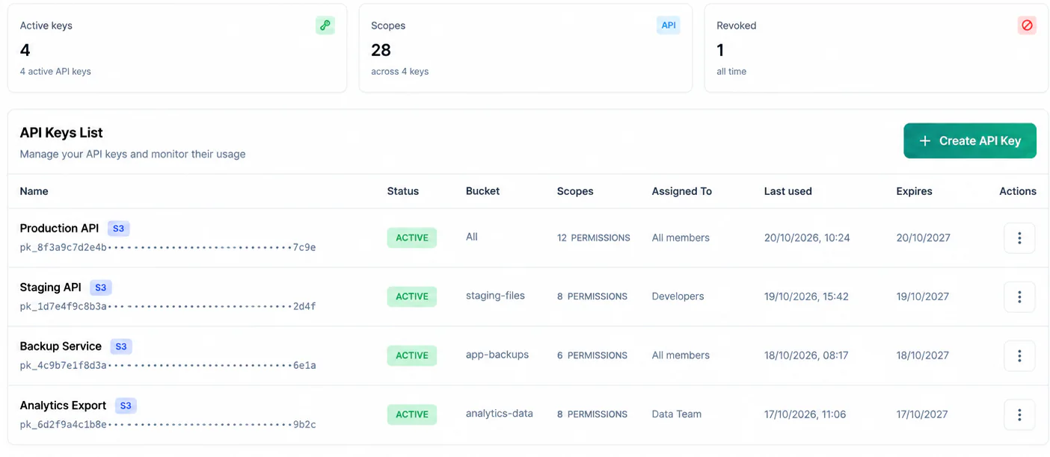Click the Create API Key button
The image size is (1050, 457).
(970, 140)
